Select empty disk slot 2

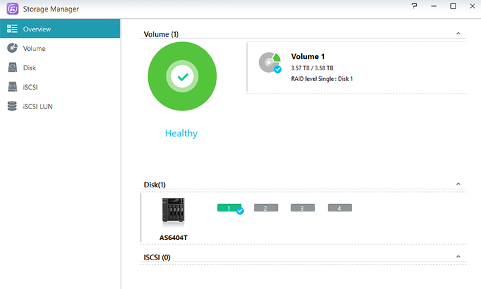[265, 209]
